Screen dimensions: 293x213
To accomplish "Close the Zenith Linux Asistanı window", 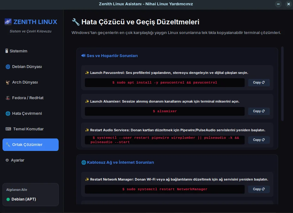I will [289, 4].
